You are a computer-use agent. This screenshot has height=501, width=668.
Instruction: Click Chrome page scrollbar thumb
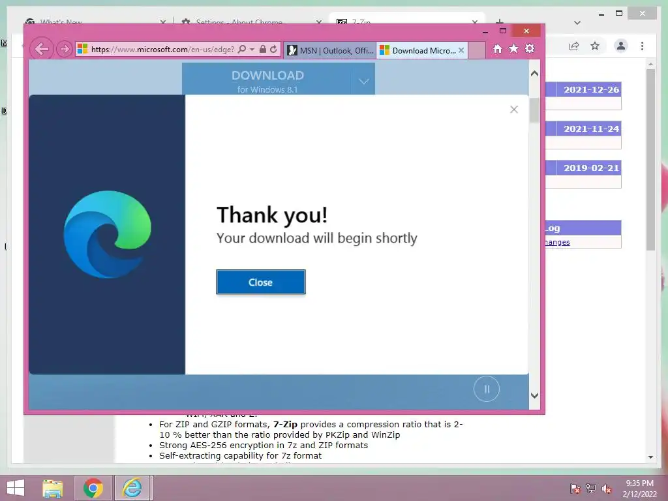click(650, 160)
